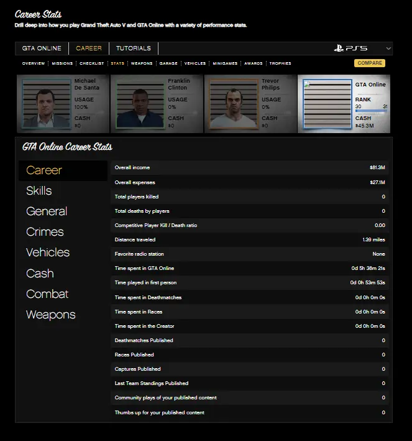
Task: Select Crimes in the stats sidebar
Action: (45, 232)
